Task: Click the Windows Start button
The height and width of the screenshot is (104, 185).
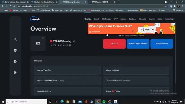Action: click(x=3, y=101)
